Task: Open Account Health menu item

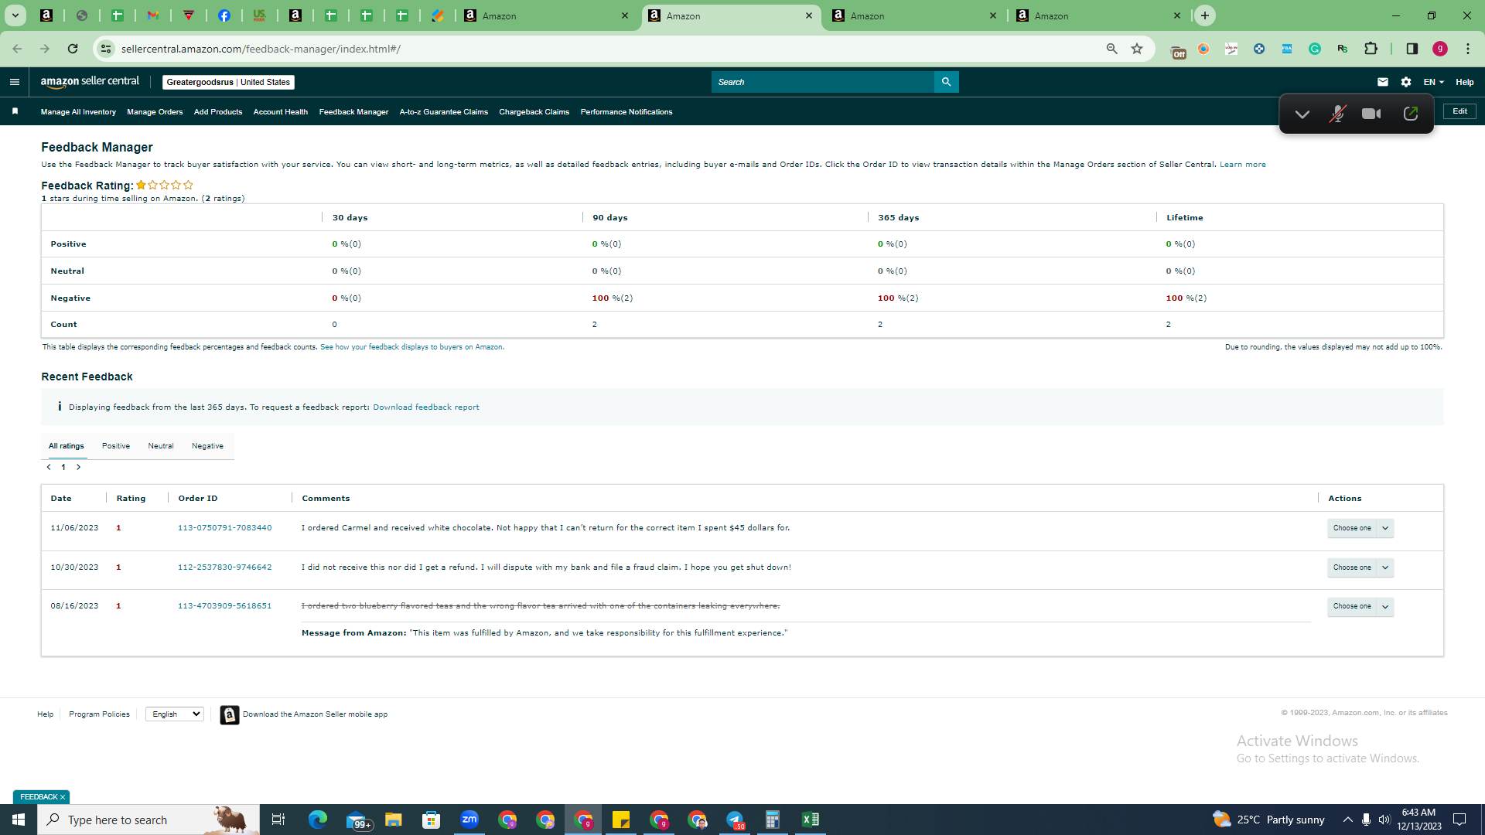Action: [281, 112]
